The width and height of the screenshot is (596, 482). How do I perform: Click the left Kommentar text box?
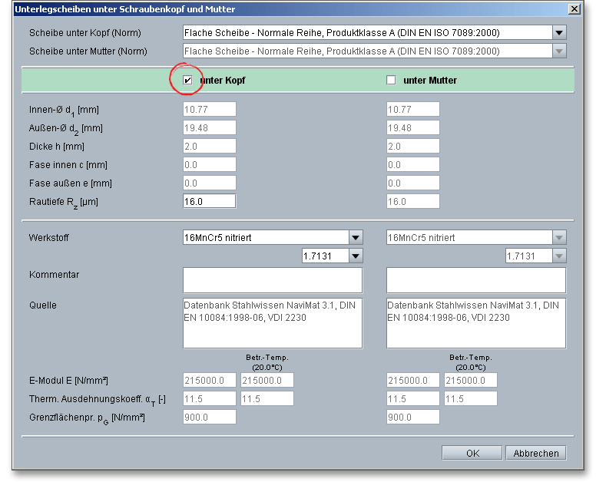[x=272, y=280]
